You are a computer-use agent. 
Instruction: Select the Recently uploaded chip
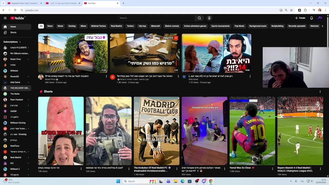coord(297,26)
